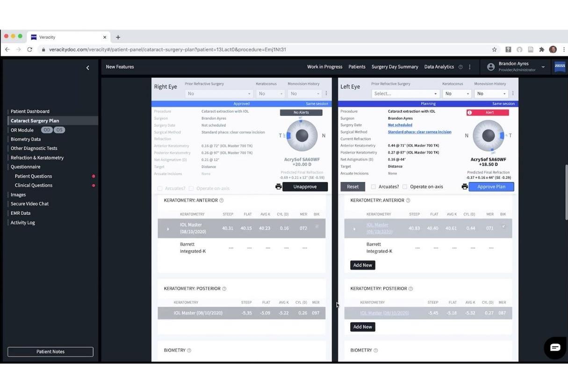Screen dimensions: 568x379
Task: Click Left Eye 'Not scheduled' surgery date link
Action: (400, 125)
